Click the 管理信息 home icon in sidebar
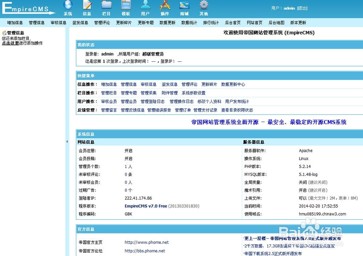 [4, 33]
